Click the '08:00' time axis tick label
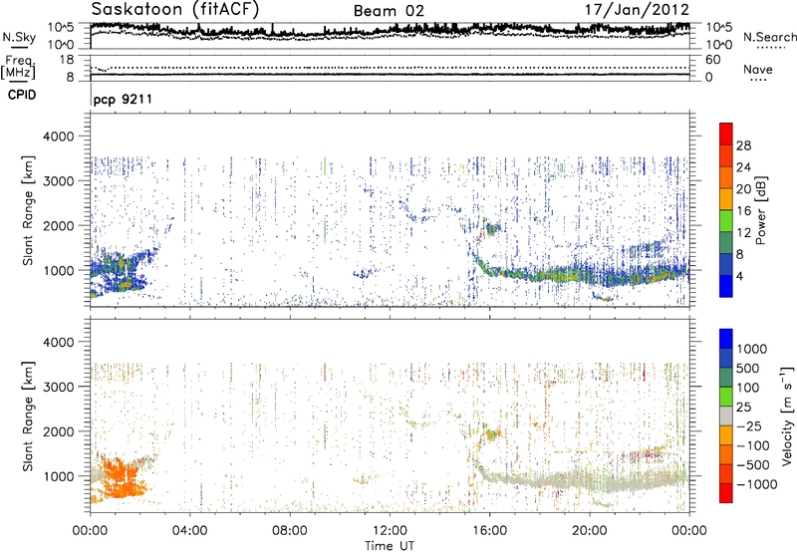This screenshot has width=797, height=552. click(x=290, y=531)
